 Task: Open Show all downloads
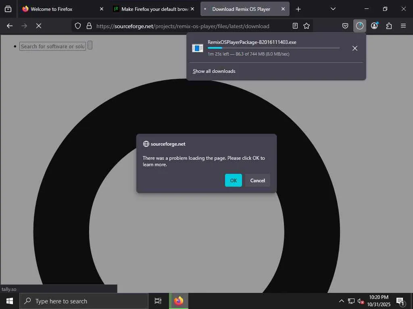click(214, 71)
